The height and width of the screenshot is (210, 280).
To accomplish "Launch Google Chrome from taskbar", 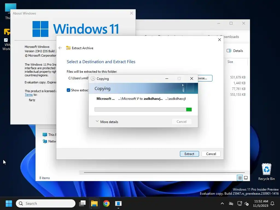I will pyautogui.click(x=106, y=203).
